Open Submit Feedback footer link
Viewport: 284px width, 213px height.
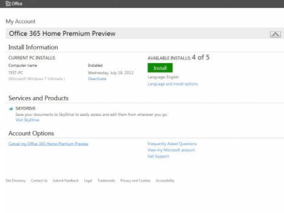[66, 180]
